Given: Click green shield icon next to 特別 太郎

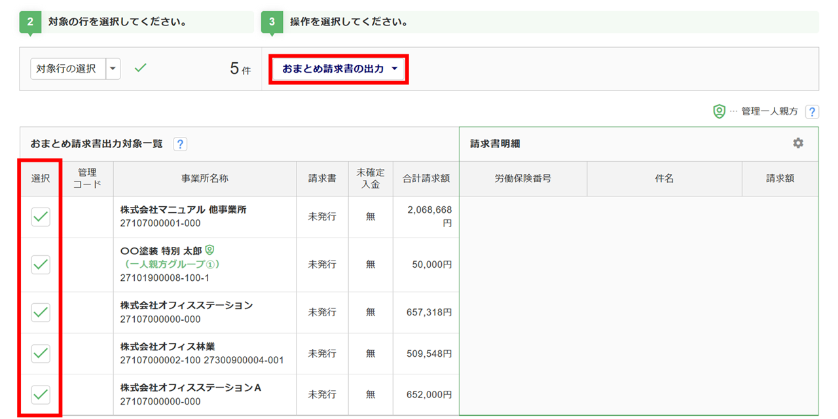Looking at the screenshot, I should coord(209,250).
